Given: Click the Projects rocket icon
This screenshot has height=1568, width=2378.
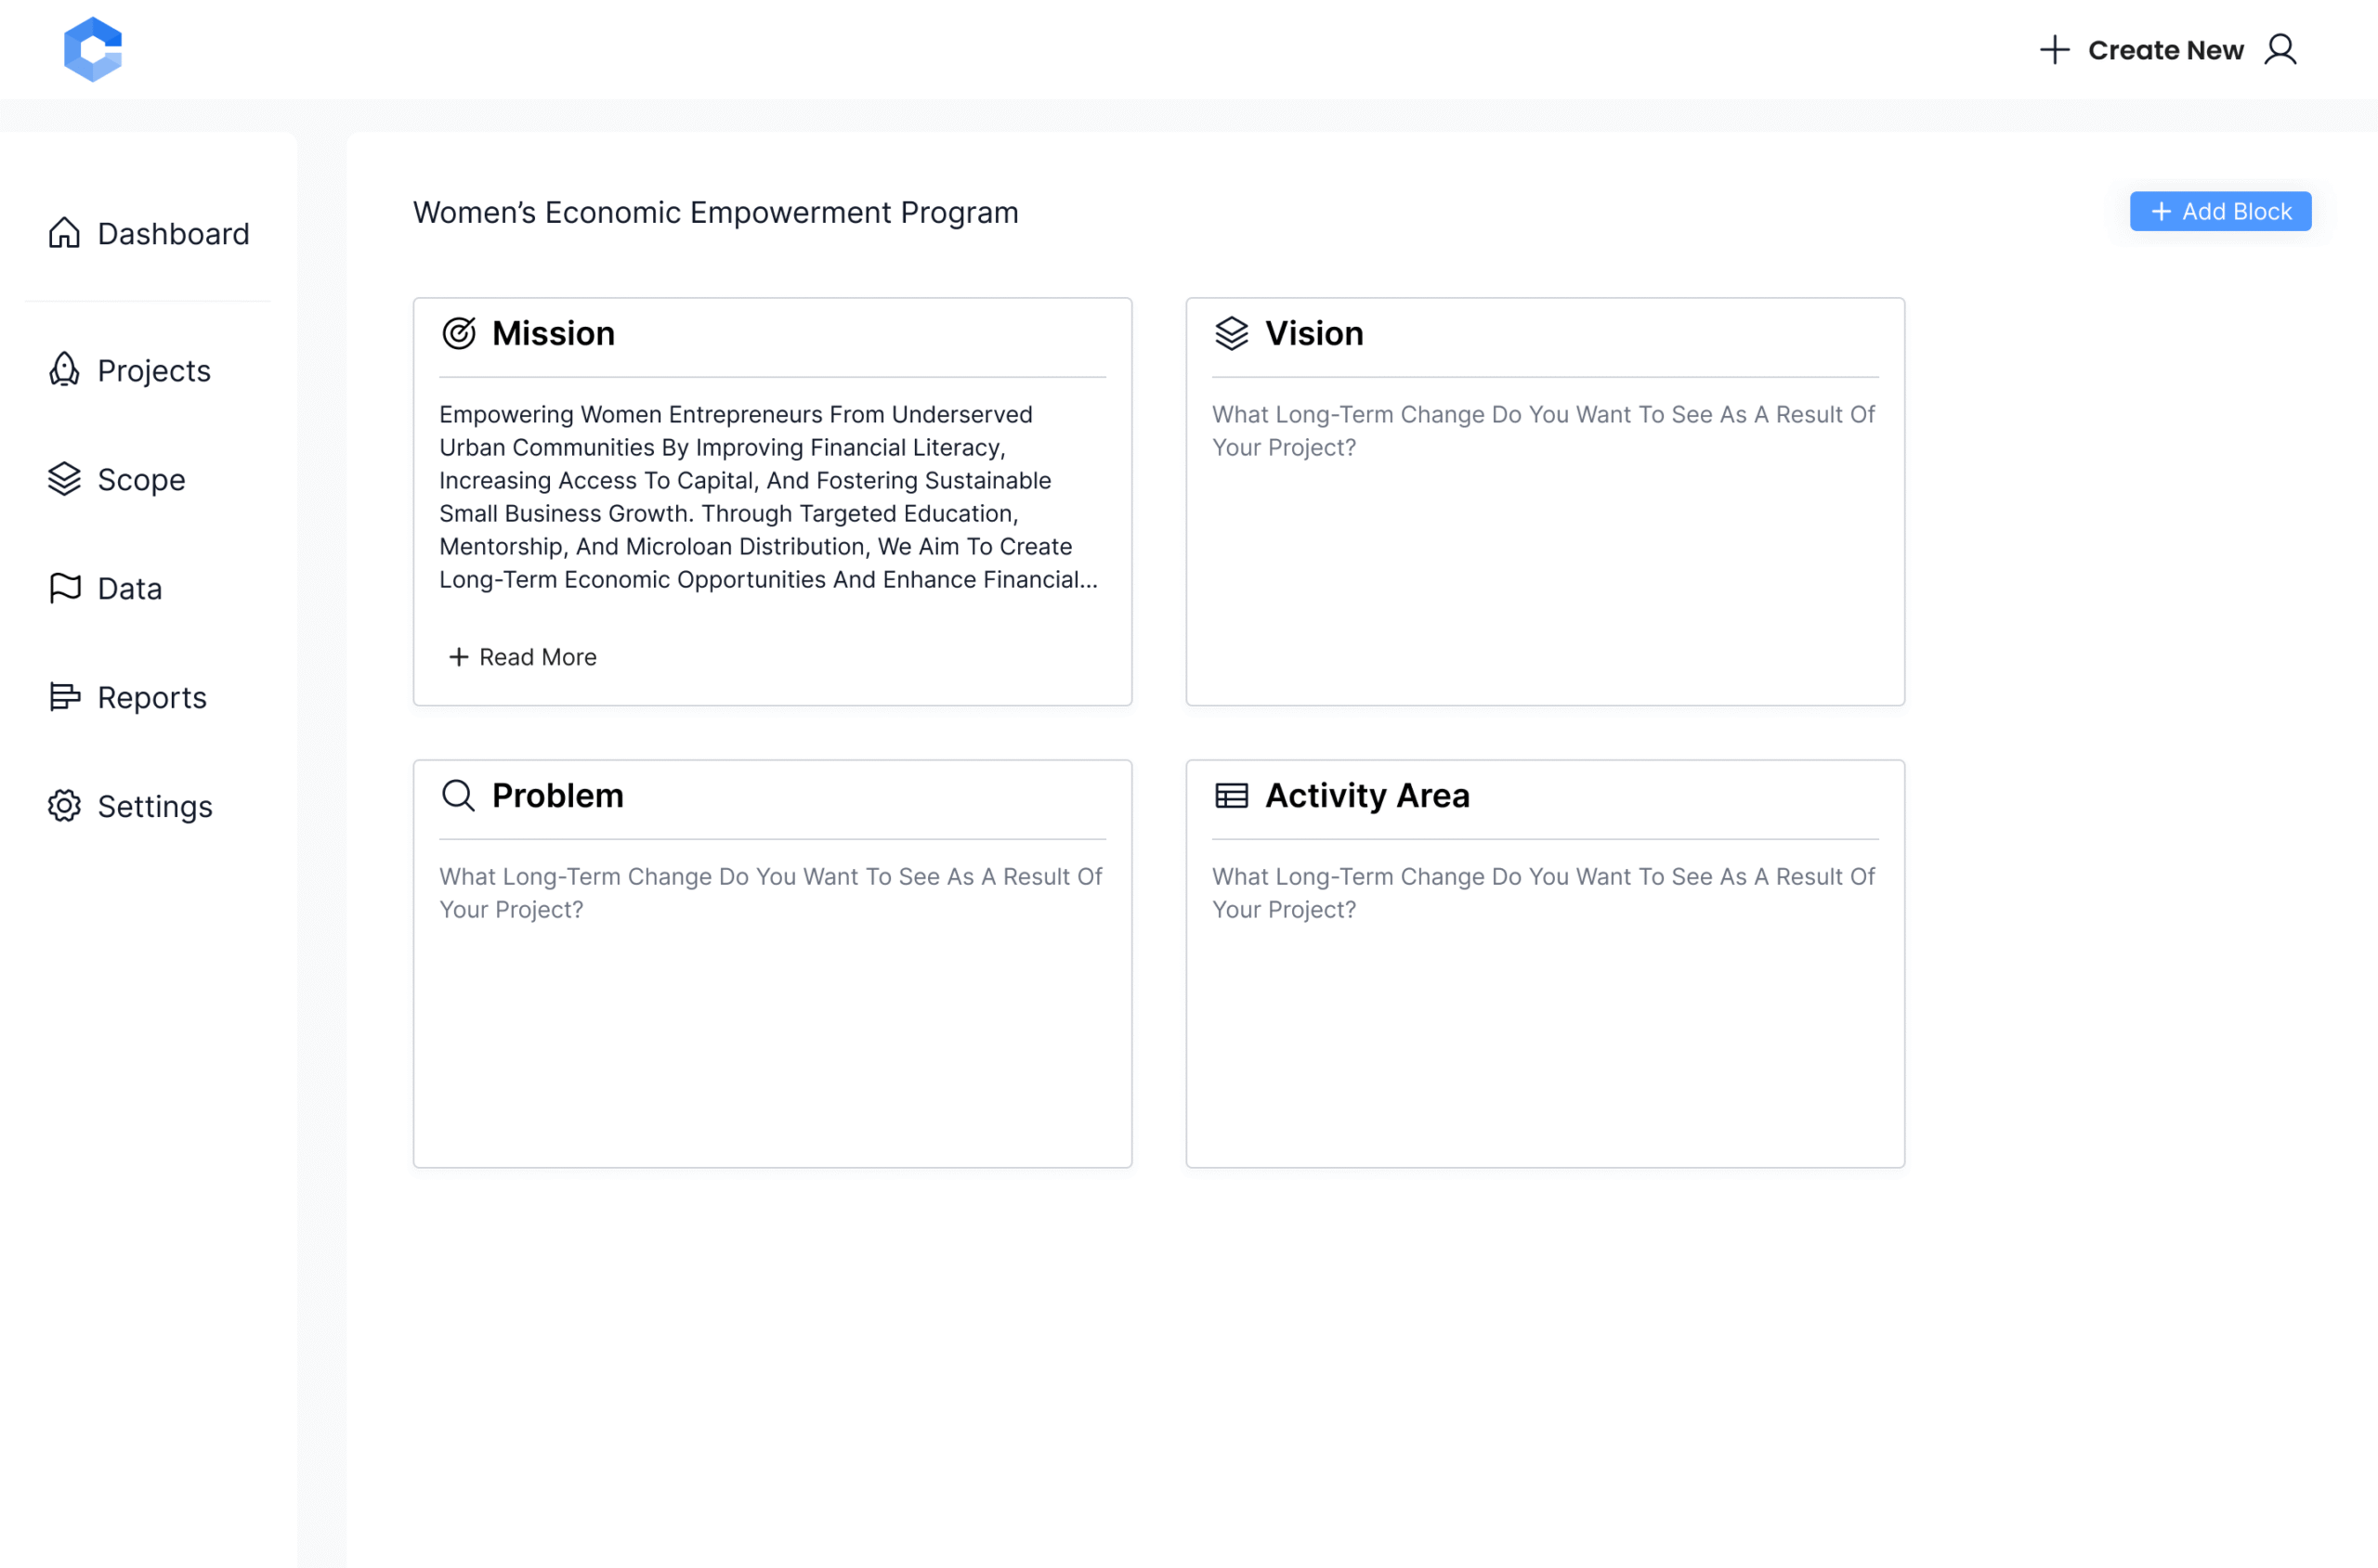Looking at the screenshot, I should click(x=64, y=370).
